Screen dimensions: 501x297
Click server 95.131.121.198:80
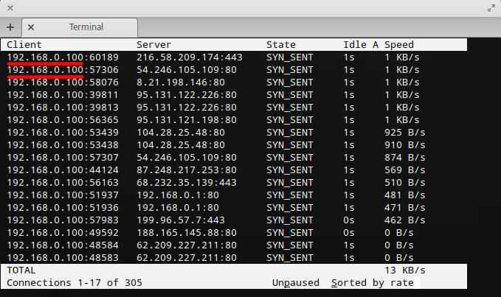click(187, 120)
